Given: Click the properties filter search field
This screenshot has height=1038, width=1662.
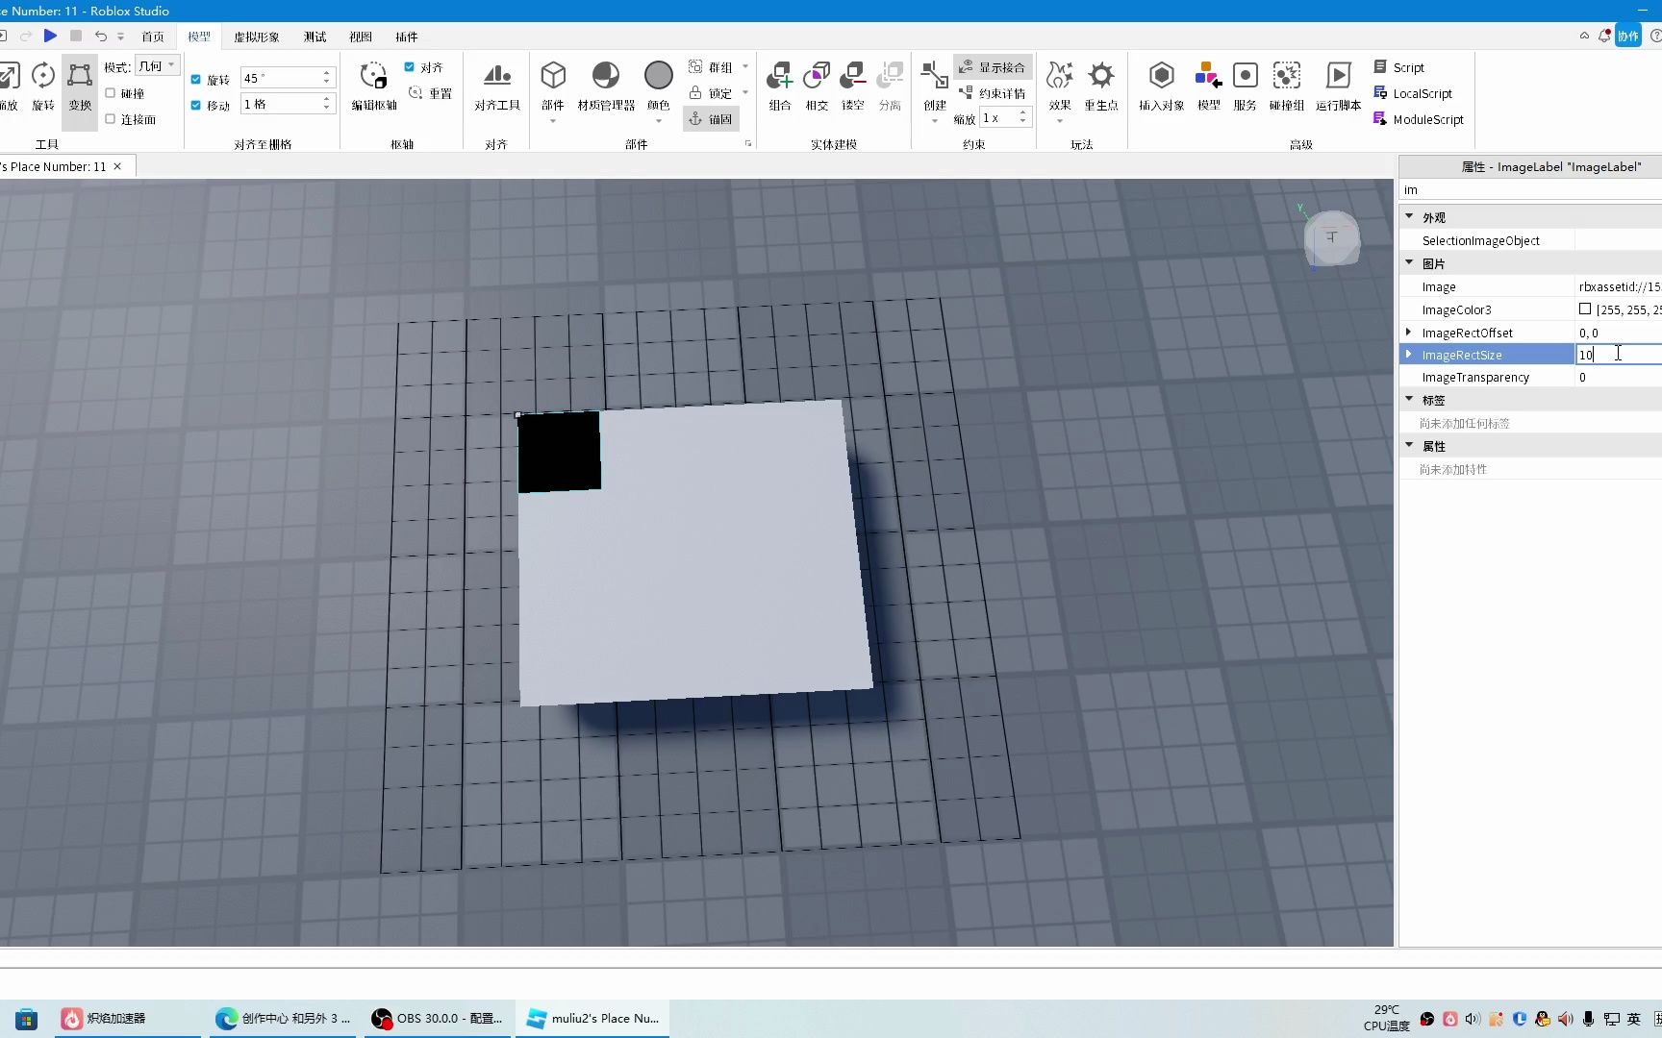Looking at the screenshot, I should click(1530, 189).
